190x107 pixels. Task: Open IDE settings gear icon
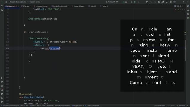[x=171, y=2]
